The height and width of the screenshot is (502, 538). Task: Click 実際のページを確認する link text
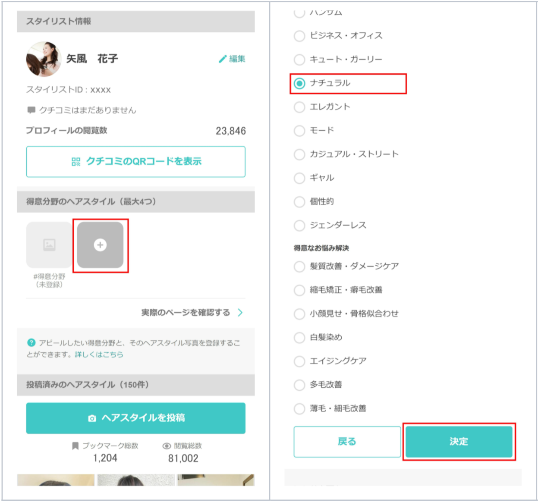coord(186,313)
